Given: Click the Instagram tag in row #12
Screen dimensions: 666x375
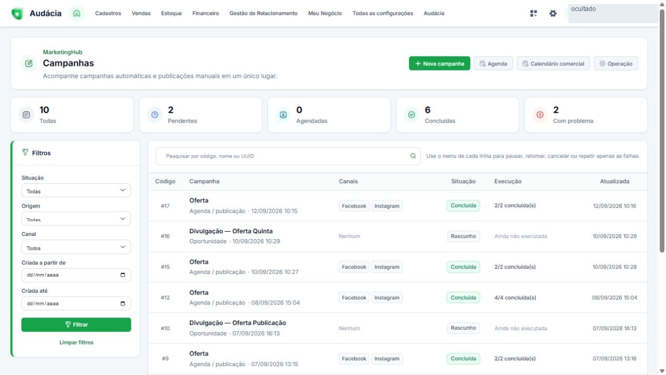Looking at the screenshot, I should point(387,298).
